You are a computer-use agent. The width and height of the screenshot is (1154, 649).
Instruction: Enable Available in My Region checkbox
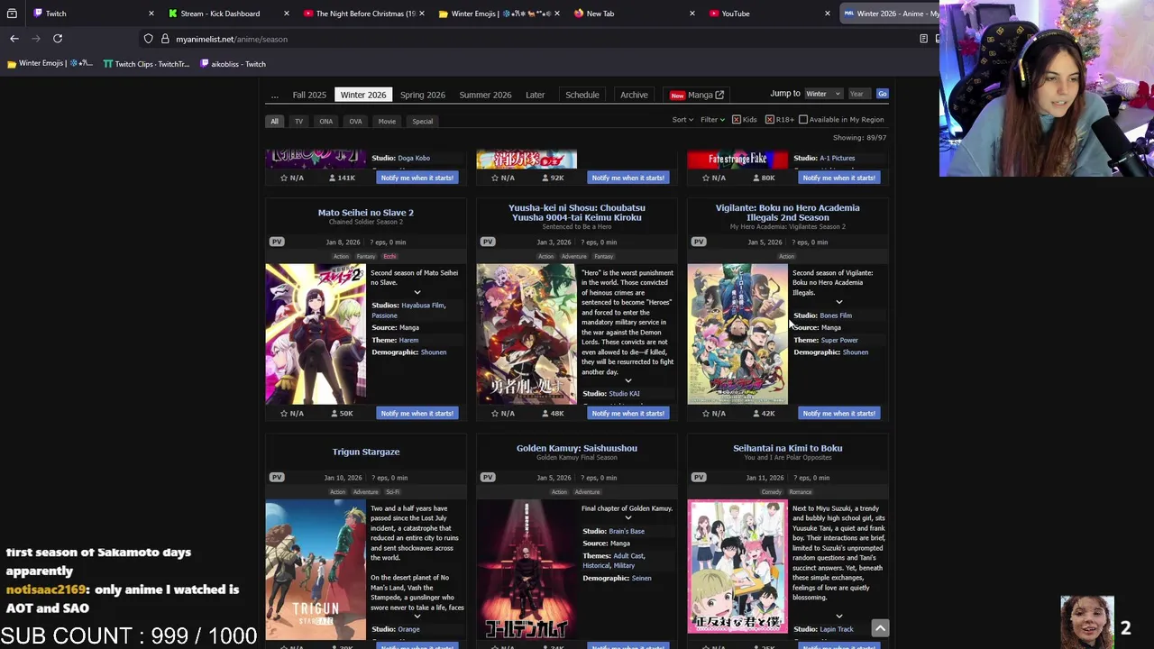coord(803,120)
